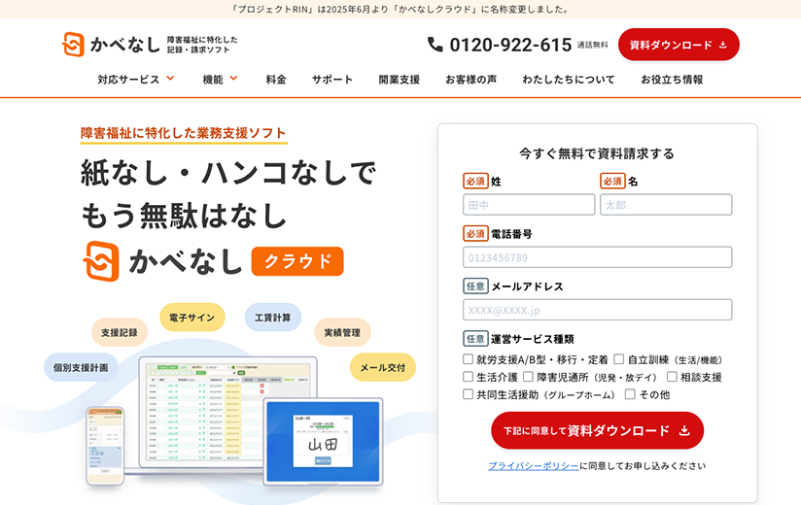Click the メール交付 feature bubble
This screenshot has width=801, height=505.
pos(383,367)
